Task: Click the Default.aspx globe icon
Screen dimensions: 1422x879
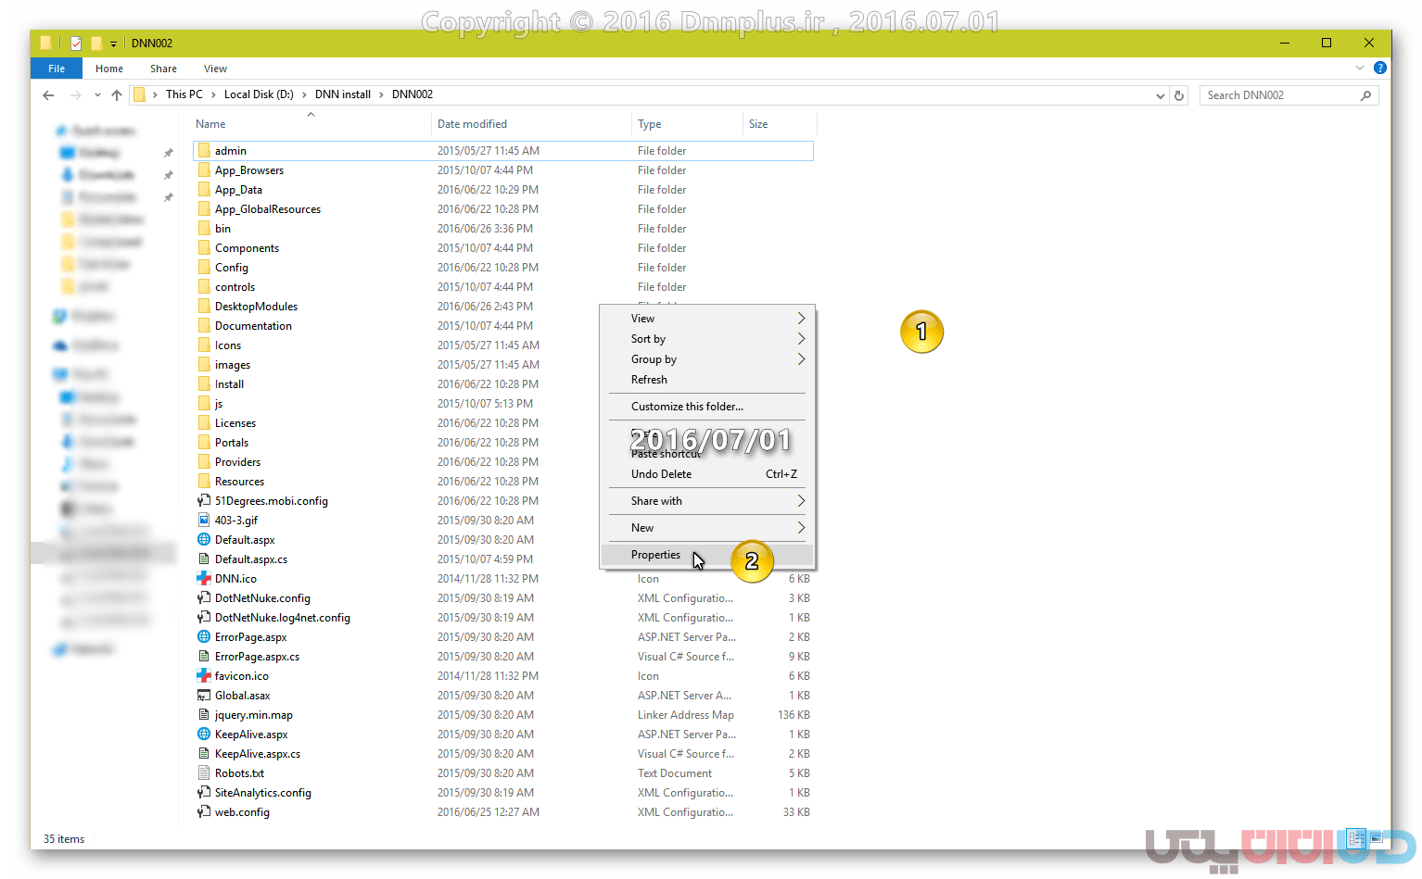Action: point(204,540)
